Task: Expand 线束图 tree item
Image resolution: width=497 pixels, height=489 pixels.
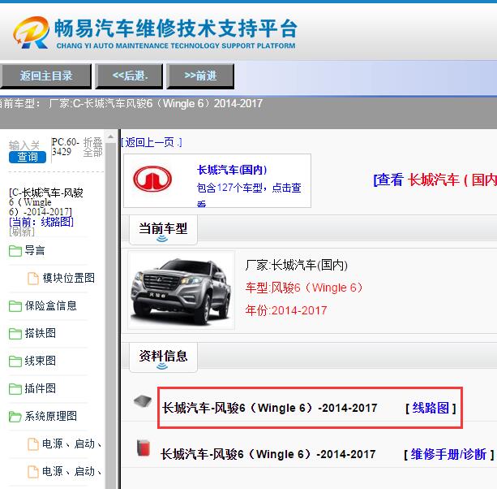Action: click(x=41, y=361)
